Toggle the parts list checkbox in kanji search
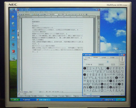Screen dimensions: 136x108 pyautogui.click(x=86, y=65)
